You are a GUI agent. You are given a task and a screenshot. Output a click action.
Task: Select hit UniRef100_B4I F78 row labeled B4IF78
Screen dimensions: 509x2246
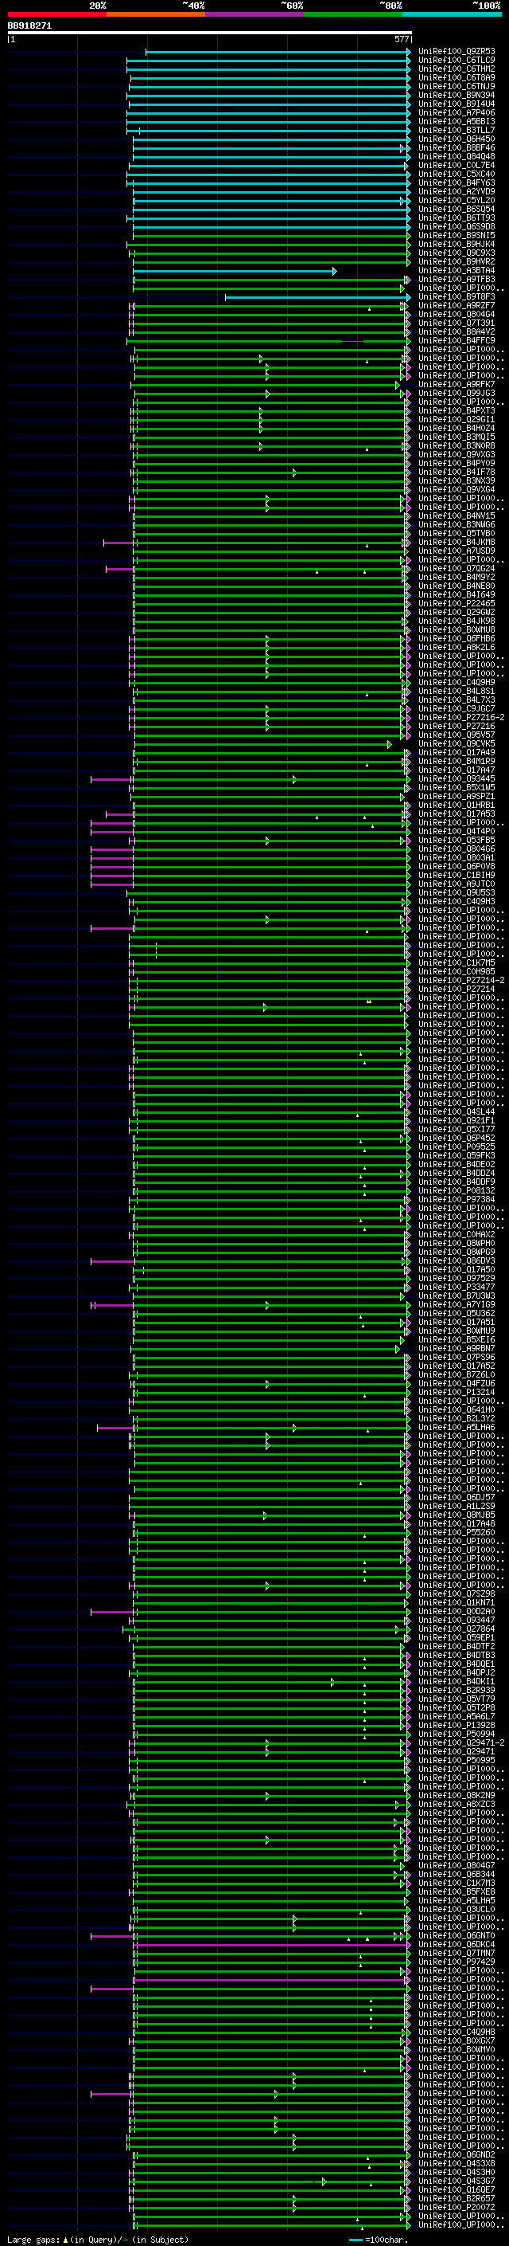point(457,472)
